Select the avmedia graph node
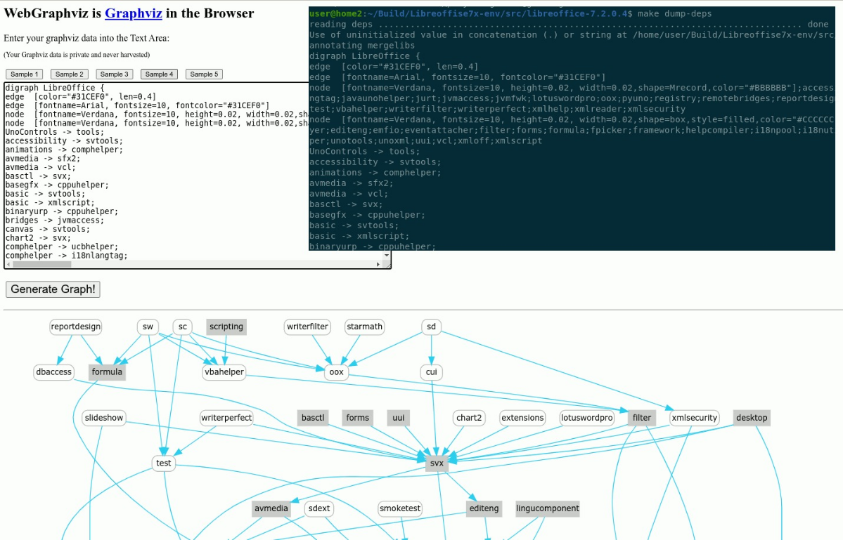Screen dimensions: 843x540 tap(271, 508)
